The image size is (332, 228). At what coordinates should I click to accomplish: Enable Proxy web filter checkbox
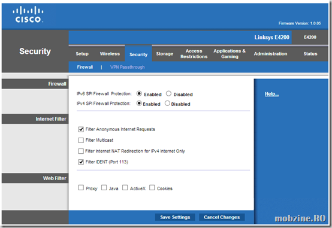[81, 187]
